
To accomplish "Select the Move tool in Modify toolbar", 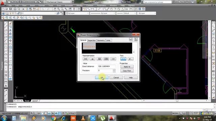I will pyautogui.click(x=10, y=41).
